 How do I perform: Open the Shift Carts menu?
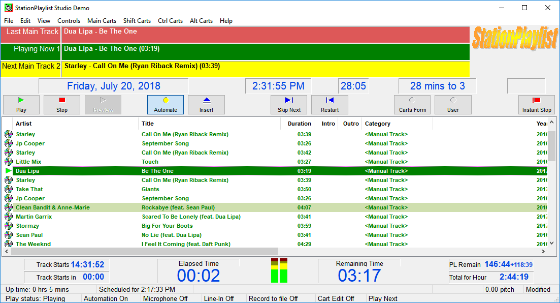[x=137, y=21]
